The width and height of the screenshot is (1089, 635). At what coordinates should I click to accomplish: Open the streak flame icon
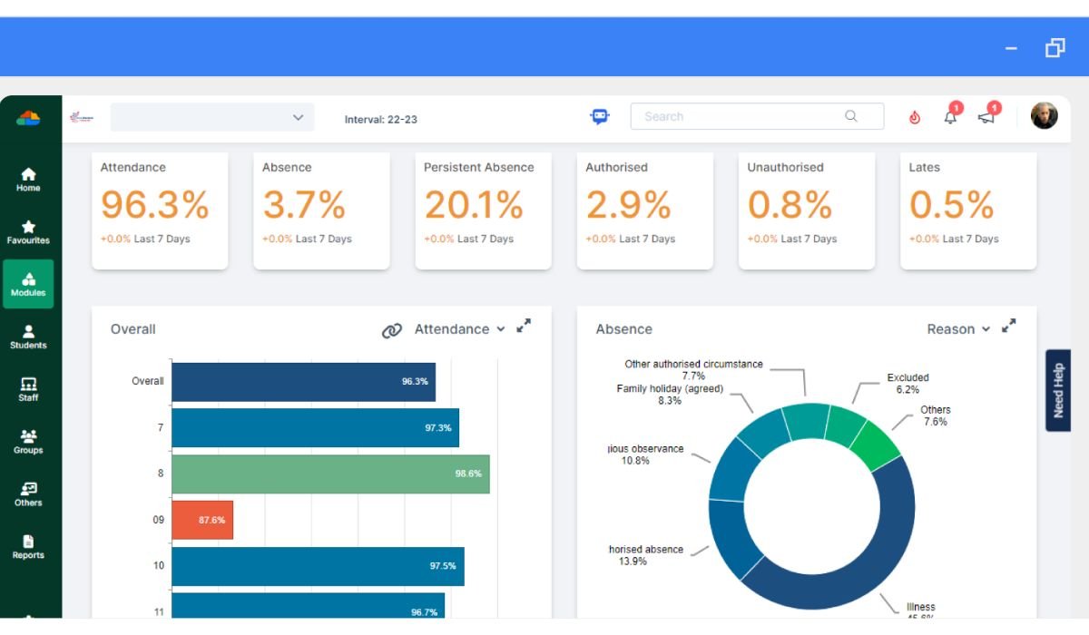click(915, 118)
